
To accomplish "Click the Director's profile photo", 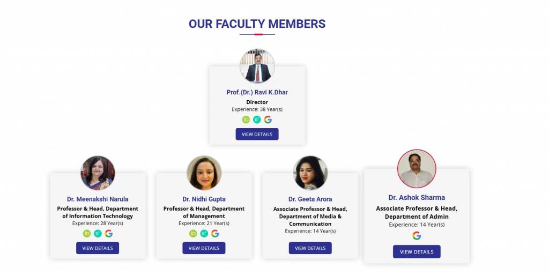I will 257,66.
